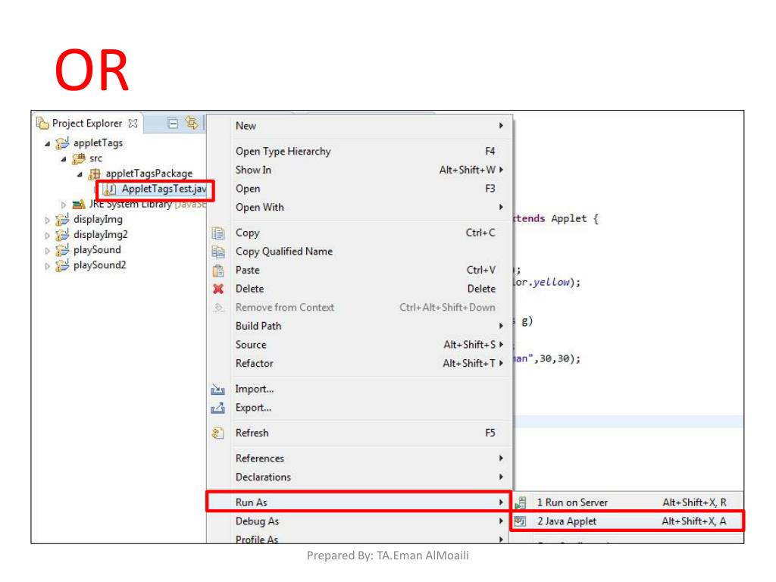Select the Project Explorer tab
Image resolution: width=776 pixels, height=582 pixels.
click(87, 124)
